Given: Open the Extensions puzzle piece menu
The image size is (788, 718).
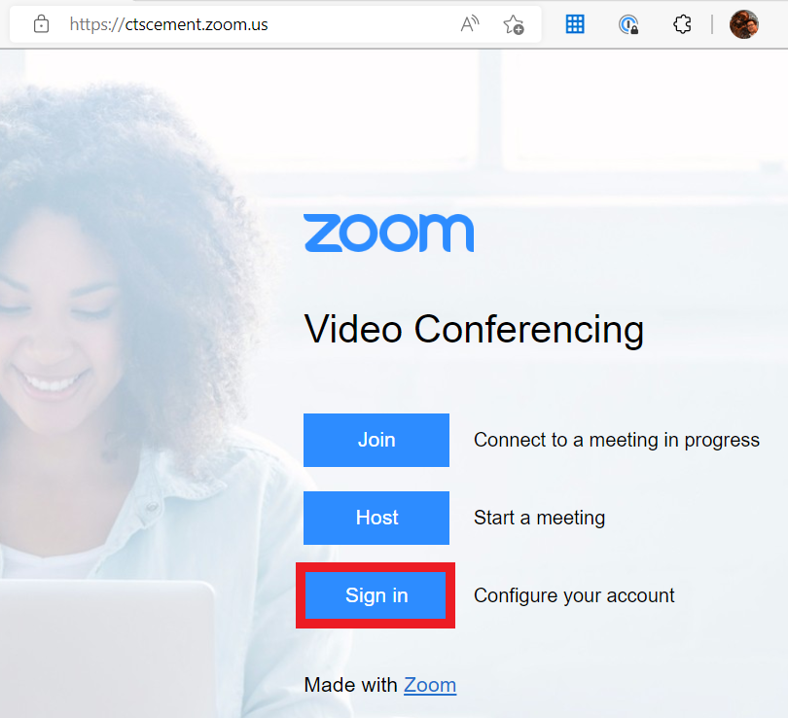Looking at the screenshot, I should (682, 23).
